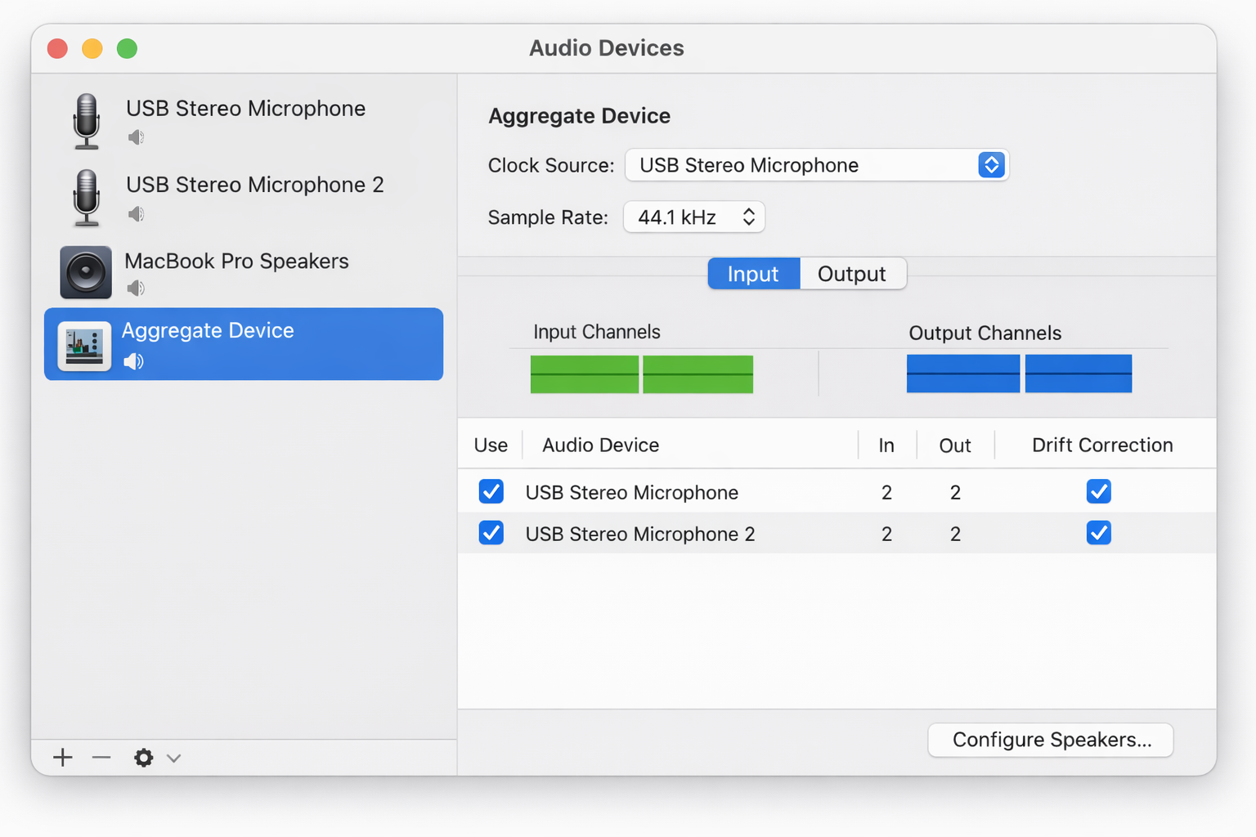Open the Sample Rate 44.1 kHz popup
The height and width of the screenshot is (837, 1256).
[x=694, y=217]
